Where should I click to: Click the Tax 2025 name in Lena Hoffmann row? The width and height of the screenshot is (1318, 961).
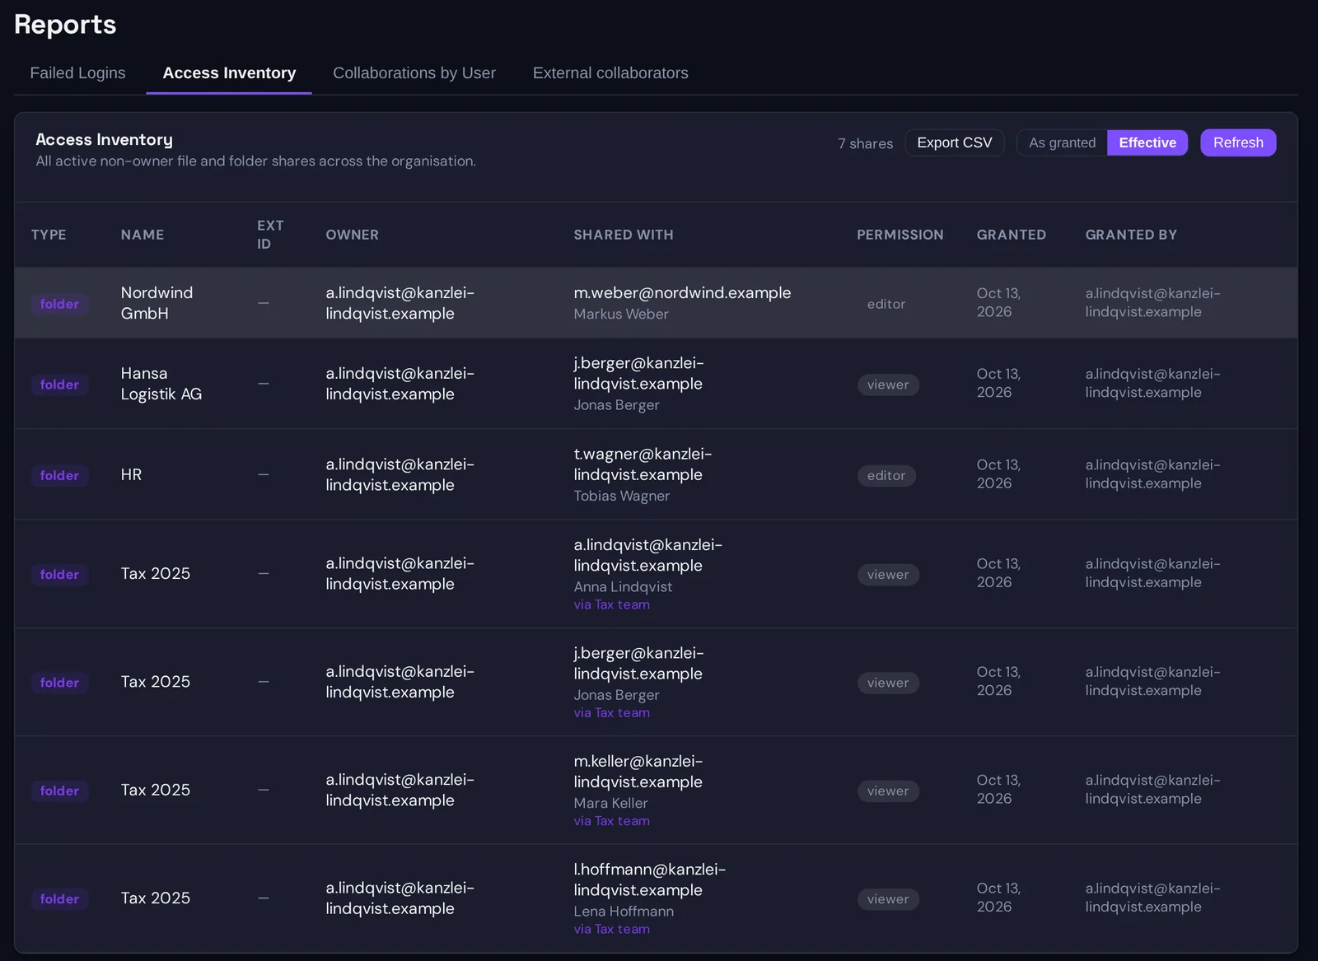[156, 898]
